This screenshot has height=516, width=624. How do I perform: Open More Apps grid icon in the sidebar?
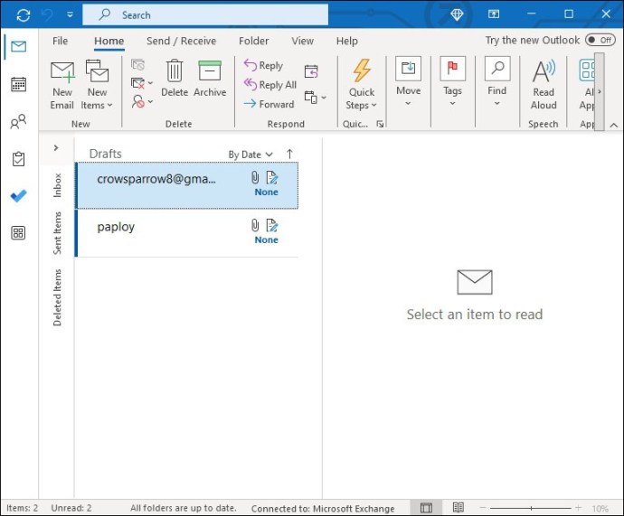pos(18,233)
